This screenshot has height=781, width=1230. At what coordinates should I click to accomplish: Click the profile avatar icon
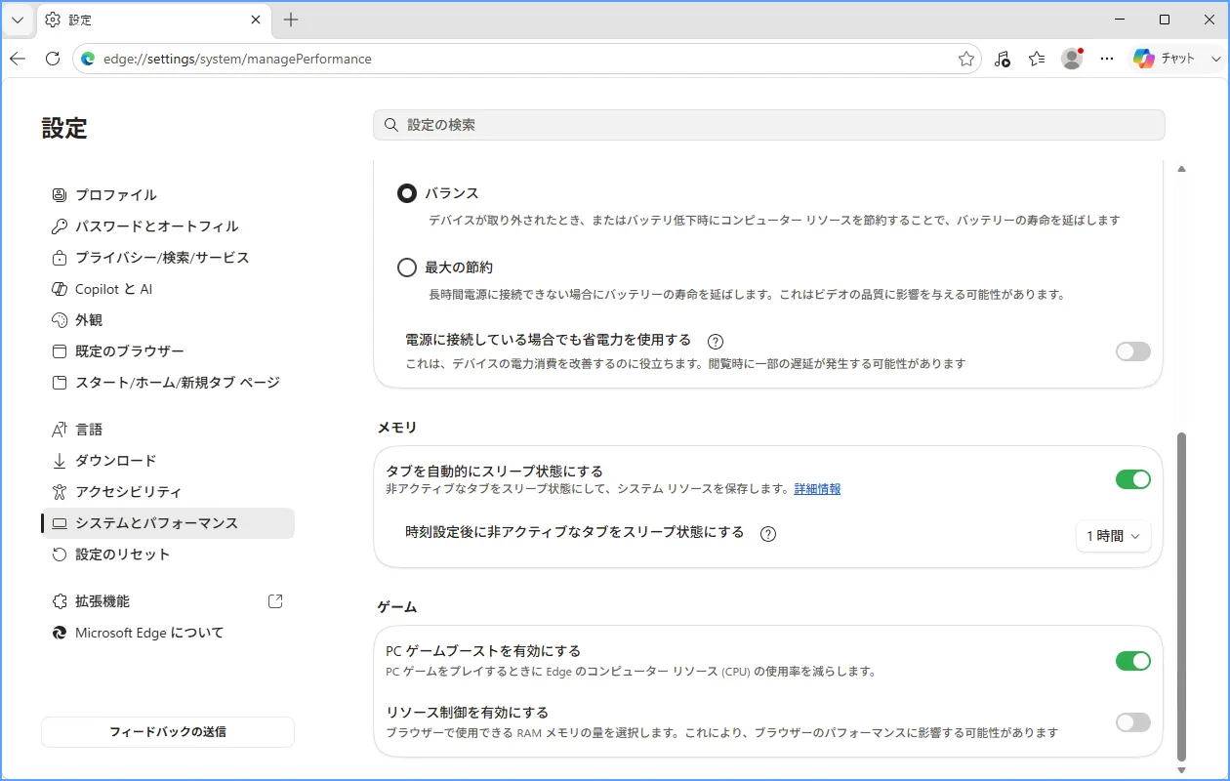click(1072, 59)
